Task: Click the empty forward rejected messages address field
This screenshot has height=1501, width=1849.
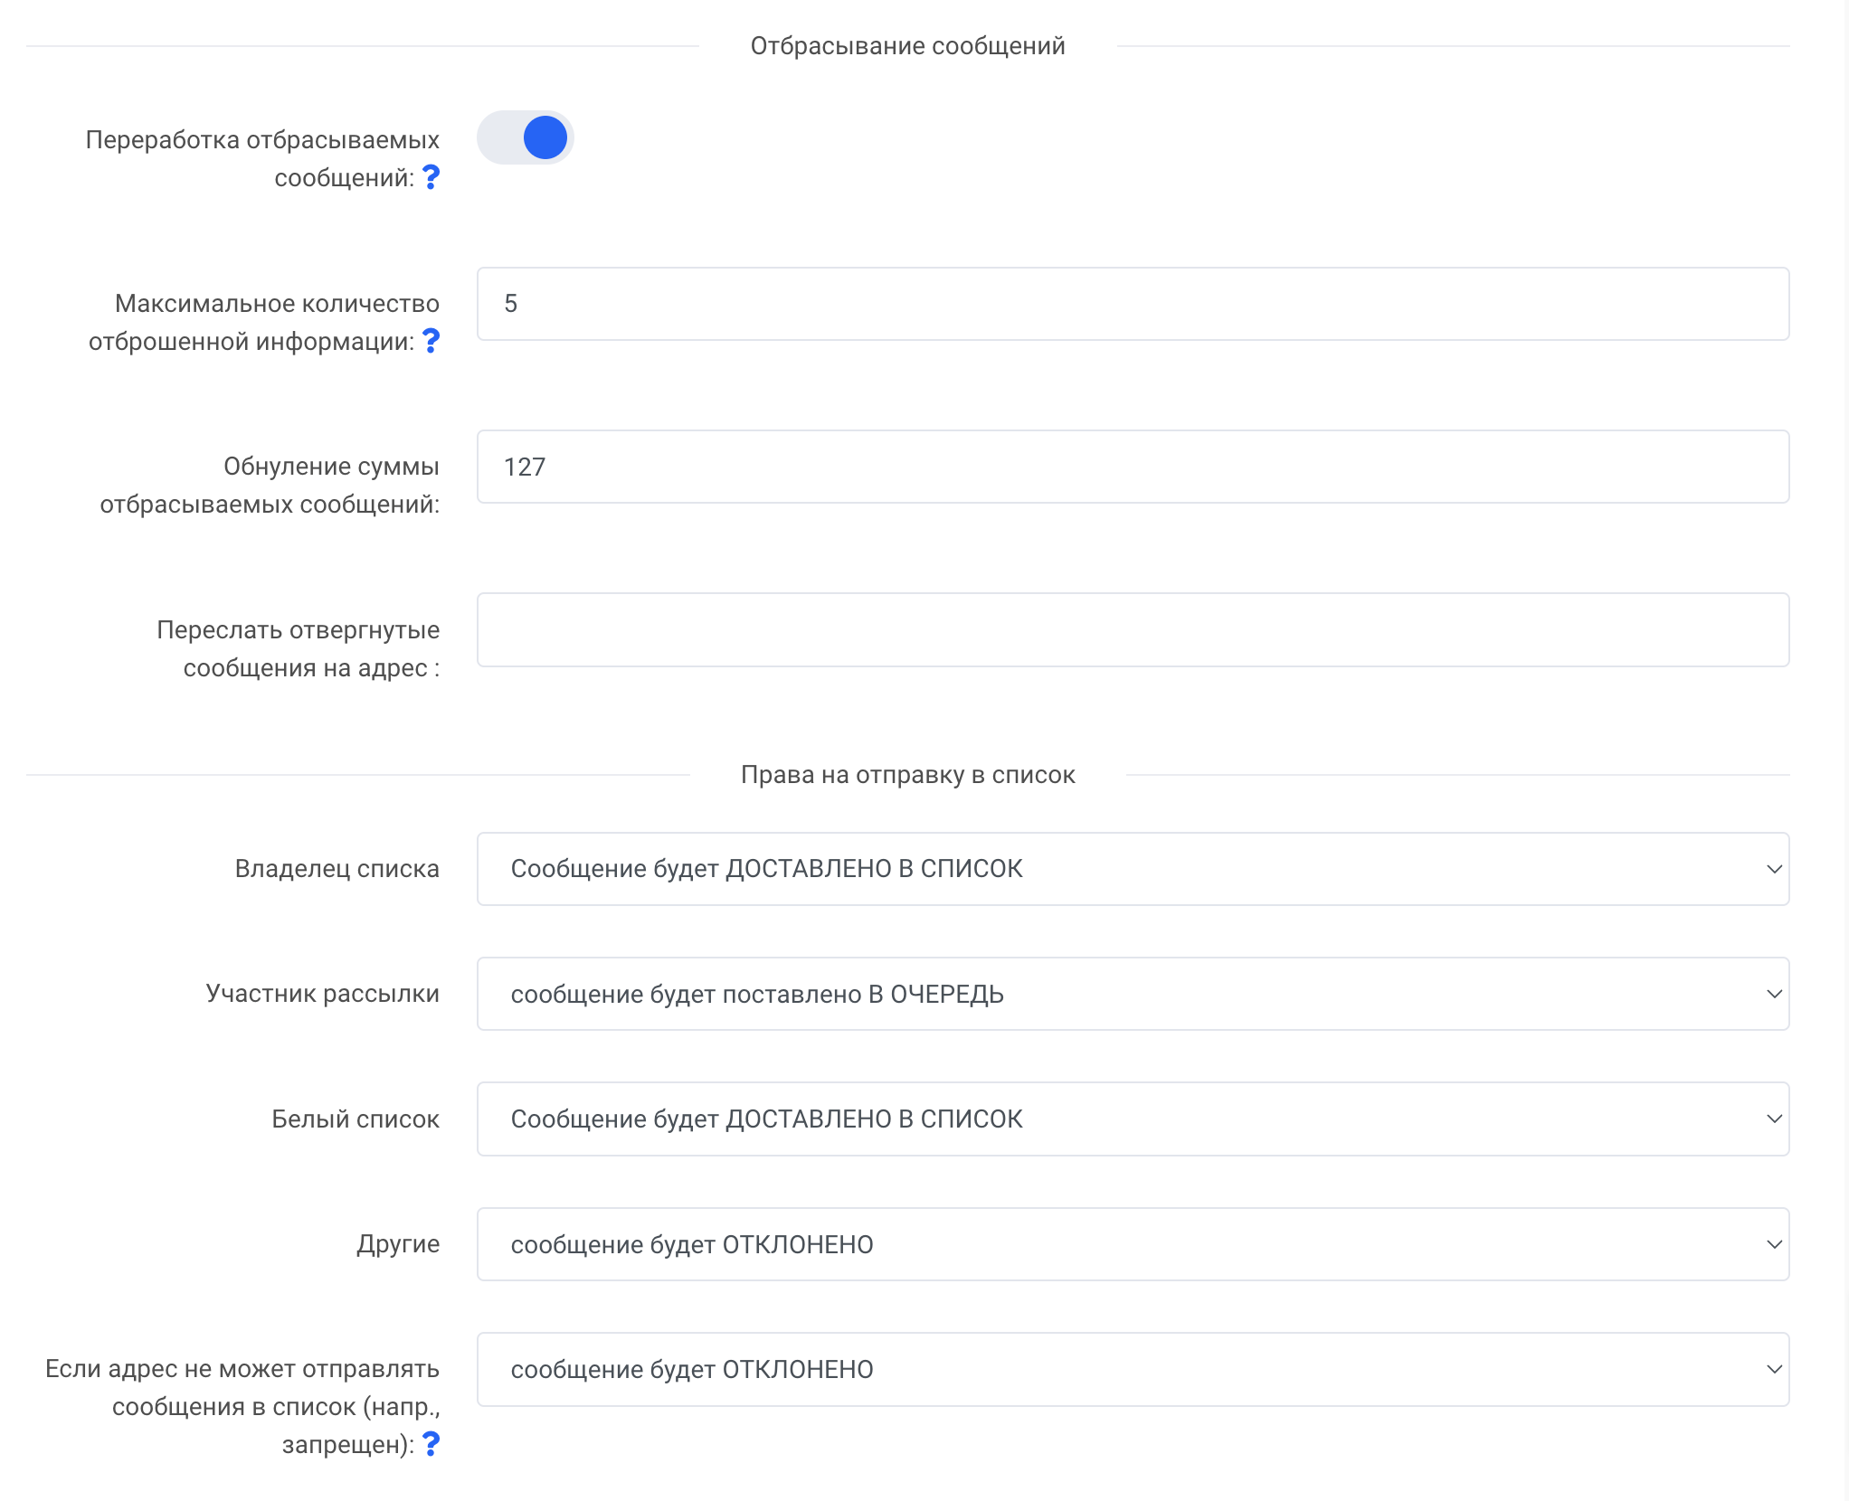Action: pos(1133,630)
